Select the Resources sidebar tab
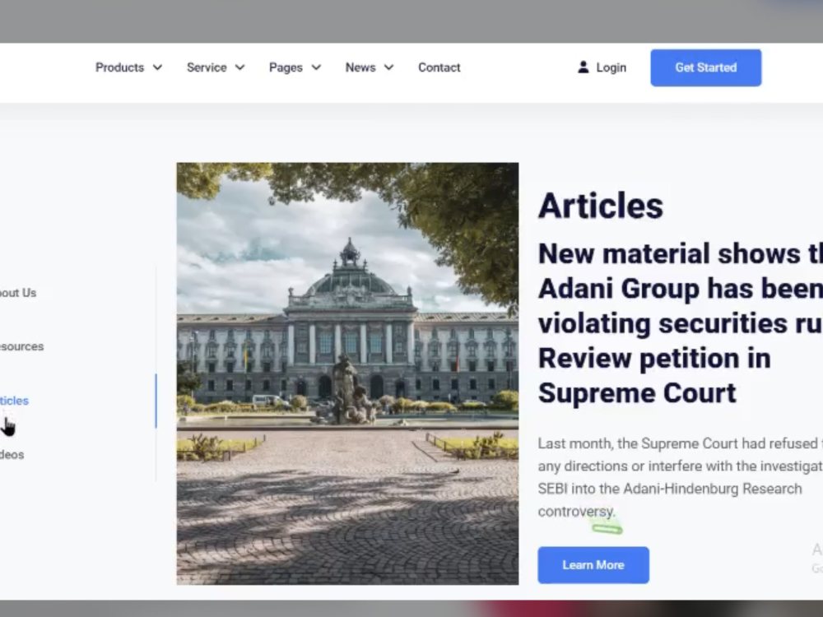This screenshot has width=823, height=617. tap(21, 347)
